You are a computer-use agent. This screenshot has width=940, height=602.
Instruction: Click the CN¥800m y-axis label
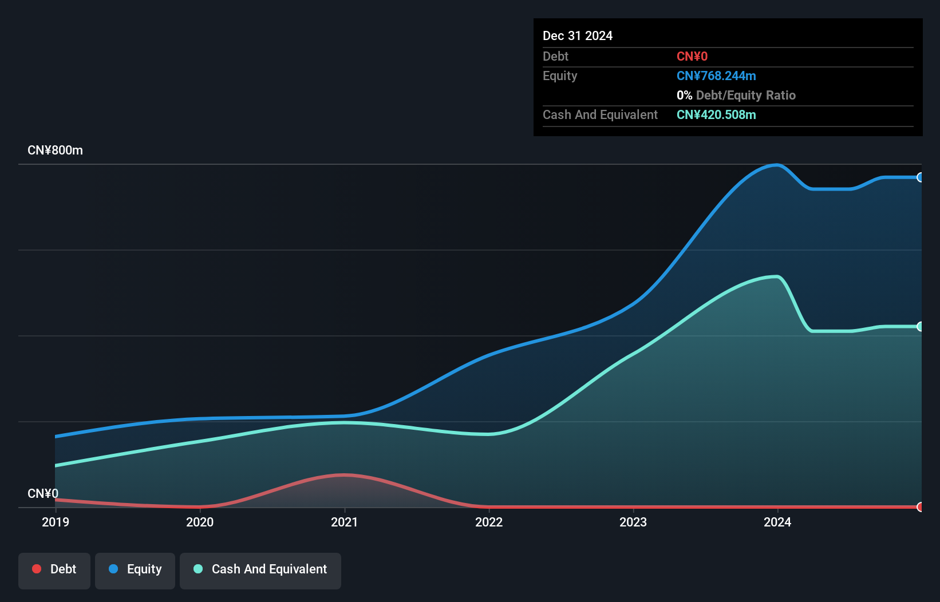click(x=56, y=150)
